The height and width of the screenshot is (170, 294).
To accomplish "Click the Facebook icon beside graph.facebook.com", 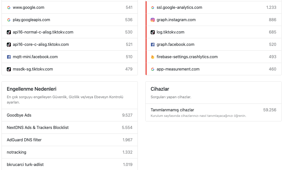I will click(153, 45).
